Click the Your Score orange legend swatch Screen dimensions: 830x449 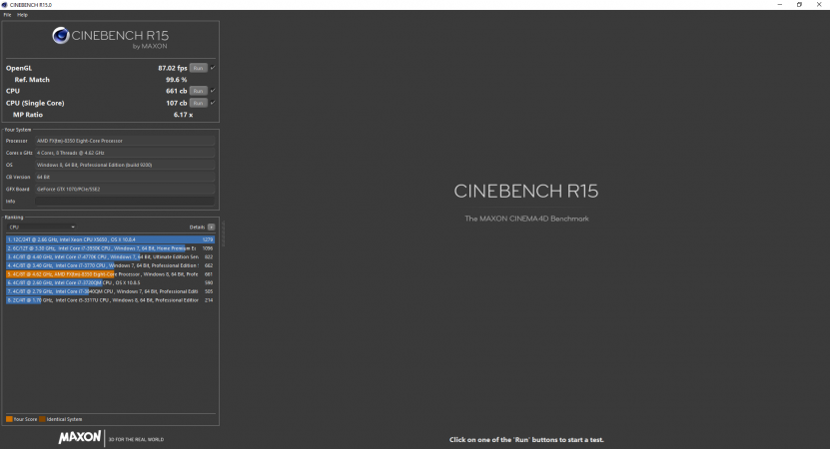click(x=9, y=419)
